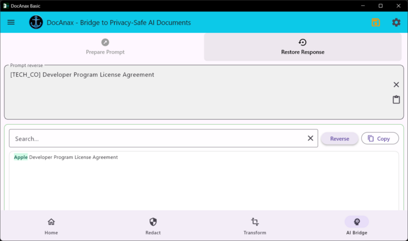Select the Restore Response tab
The image size is (408, 241).
(x=303, y=47)
